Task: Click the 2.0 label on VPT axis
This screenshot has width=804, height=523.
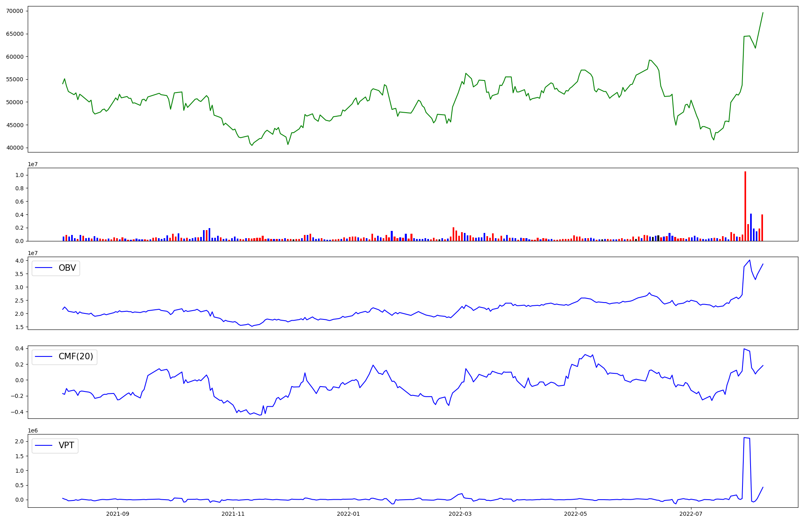Action: (x=20, y=441)
